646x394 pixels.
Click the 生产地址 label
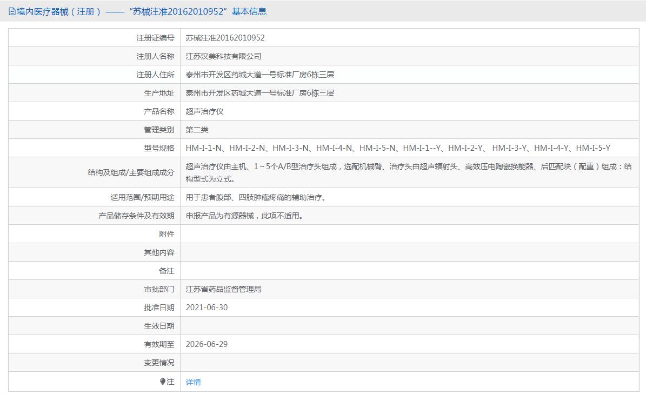coord(159,93)
